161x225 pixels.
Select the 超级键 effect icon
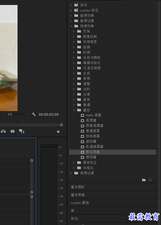tap(82, 142)
